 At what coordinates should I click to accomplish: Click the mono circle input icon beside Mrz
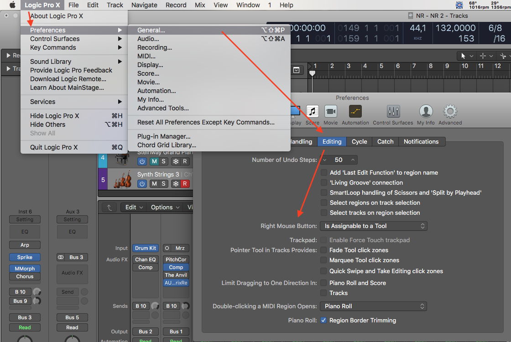pos(167,248)
